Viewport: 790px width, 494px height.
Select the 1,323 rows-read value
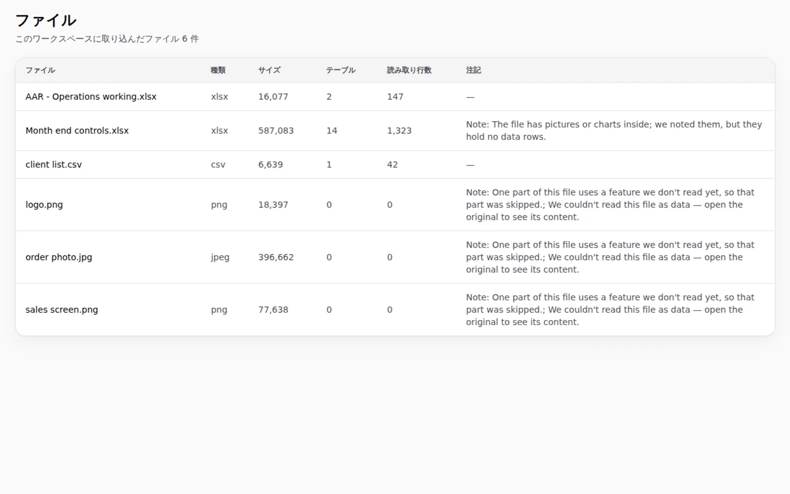pyautogui.click(x=399, y=131)
